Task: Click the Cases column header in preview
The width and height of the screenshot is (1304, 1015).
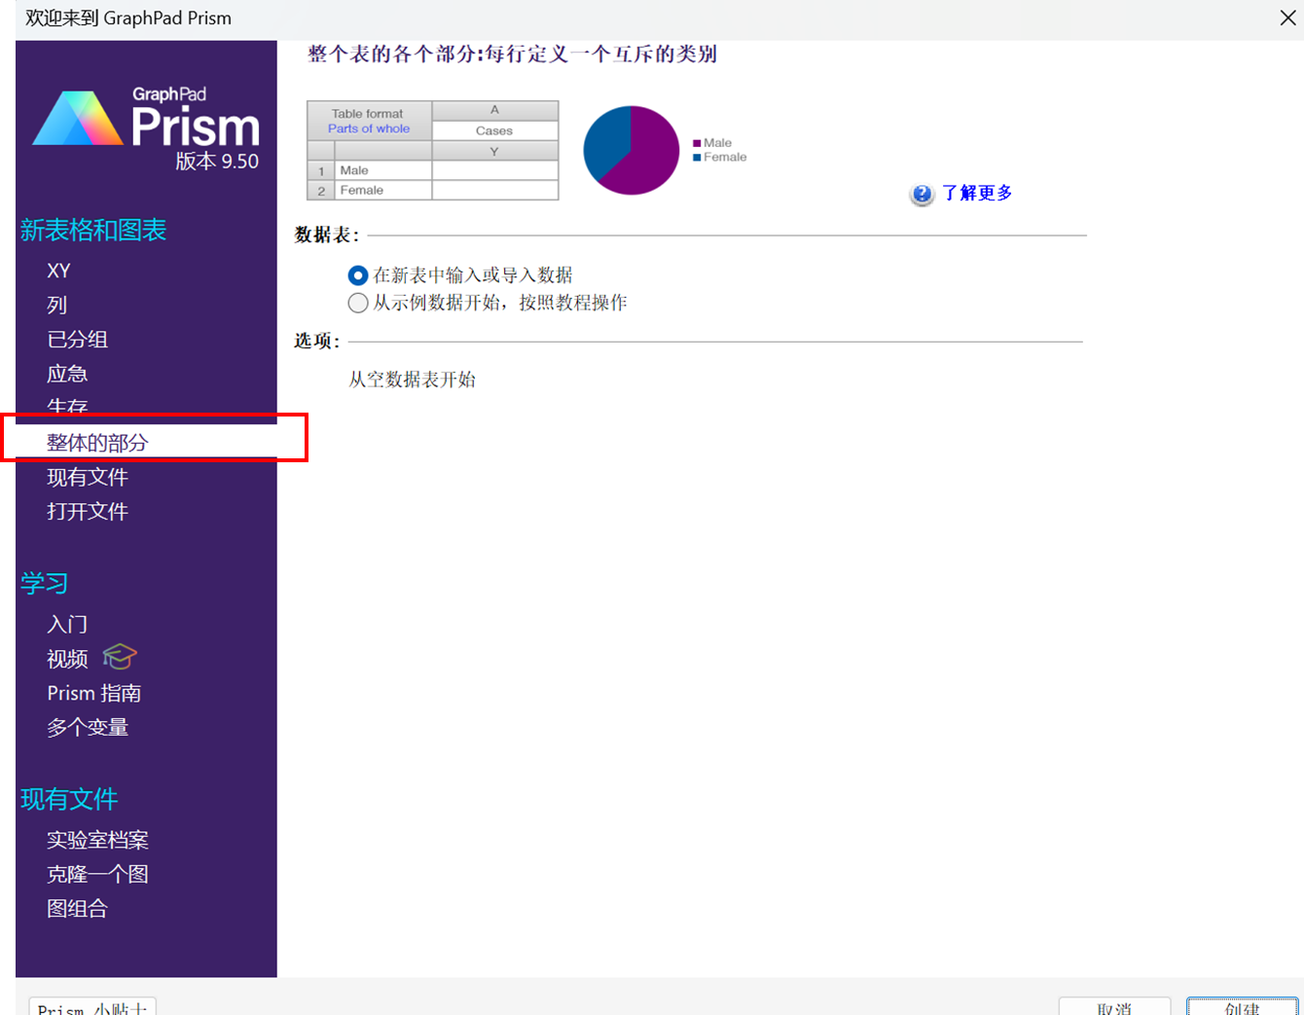Action: tap(494, 130)
